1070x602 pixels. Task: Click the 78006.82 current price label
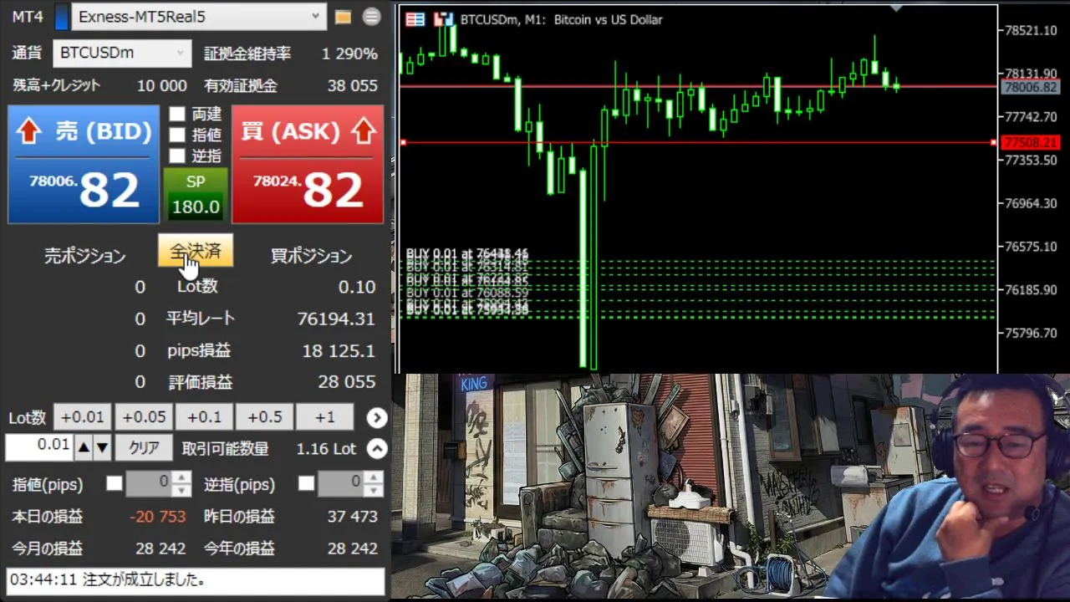(1030, 87)
